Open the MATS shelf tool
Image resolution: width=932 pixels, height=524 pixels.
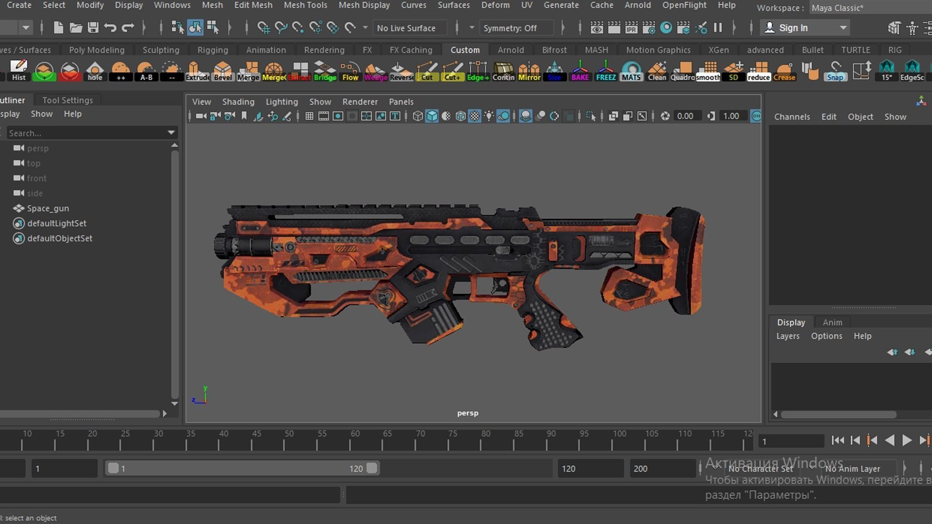pyautogui.click(x=631, y=71)
